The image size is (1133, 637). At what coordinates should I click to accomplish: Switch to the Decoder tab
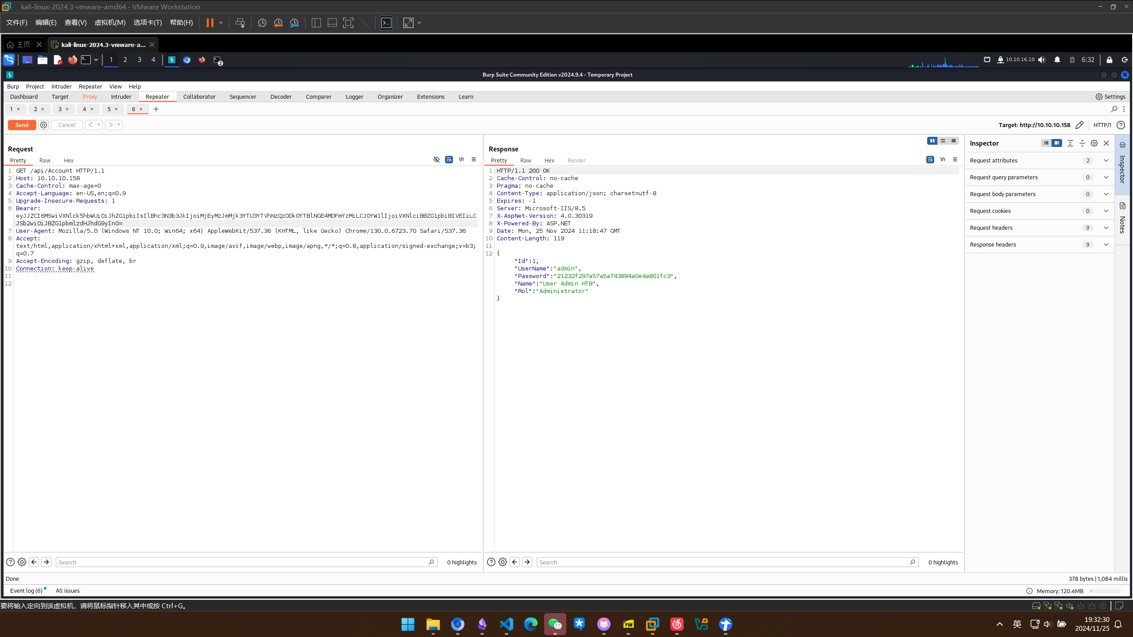point(281,97)
